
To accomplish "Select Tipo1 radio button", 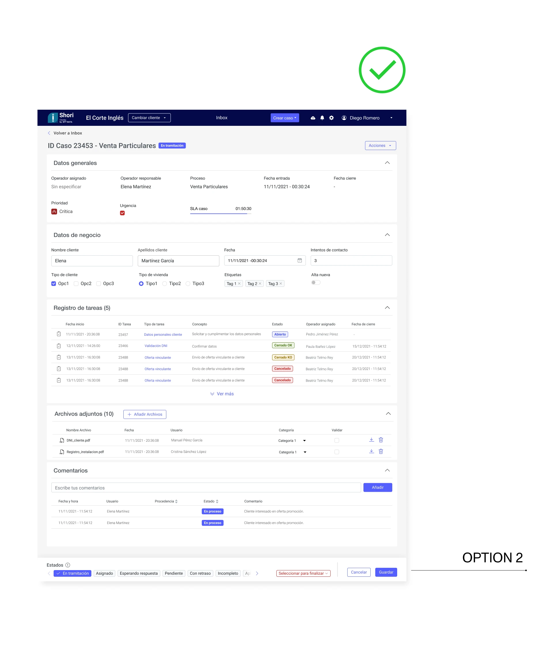I will pyautogui.click(x=141, y=283).
